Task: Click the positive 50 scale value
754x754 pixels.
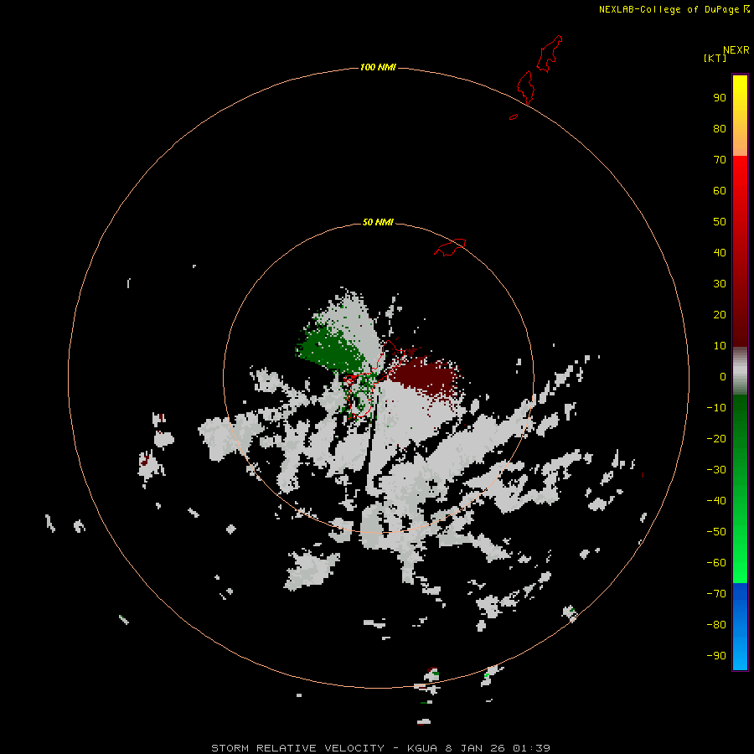Action: click(720, 222)
